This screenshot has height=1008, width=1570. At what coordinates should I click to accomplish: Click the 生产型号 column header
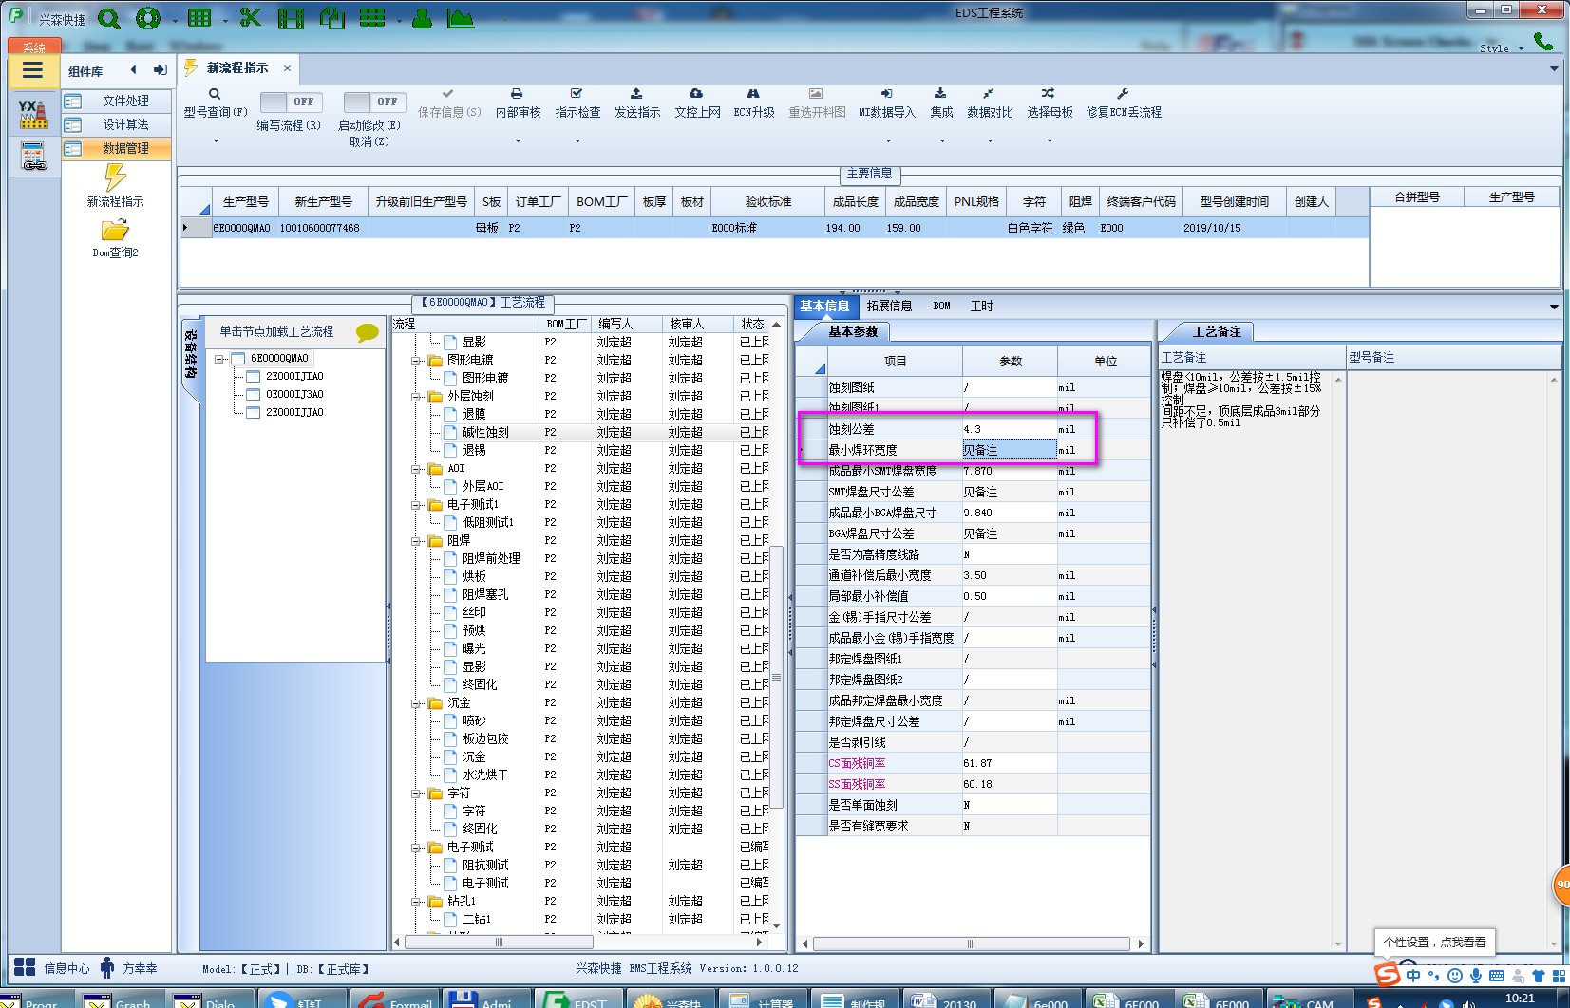click(245, 202)
